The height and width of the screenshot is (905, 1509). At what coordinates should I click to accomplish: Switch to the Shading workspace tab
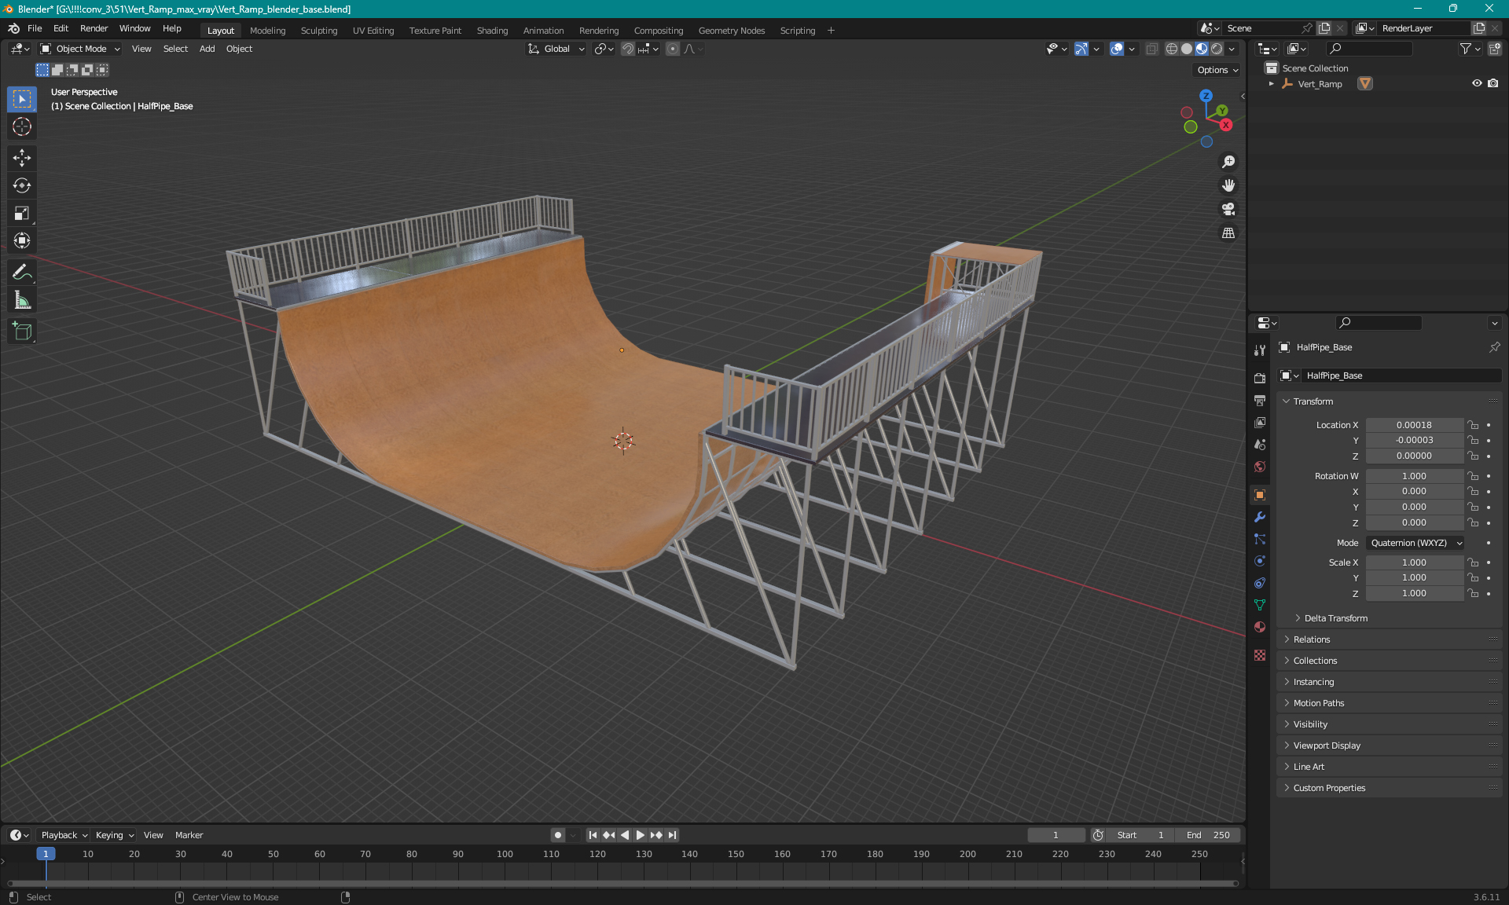(492, 31)
